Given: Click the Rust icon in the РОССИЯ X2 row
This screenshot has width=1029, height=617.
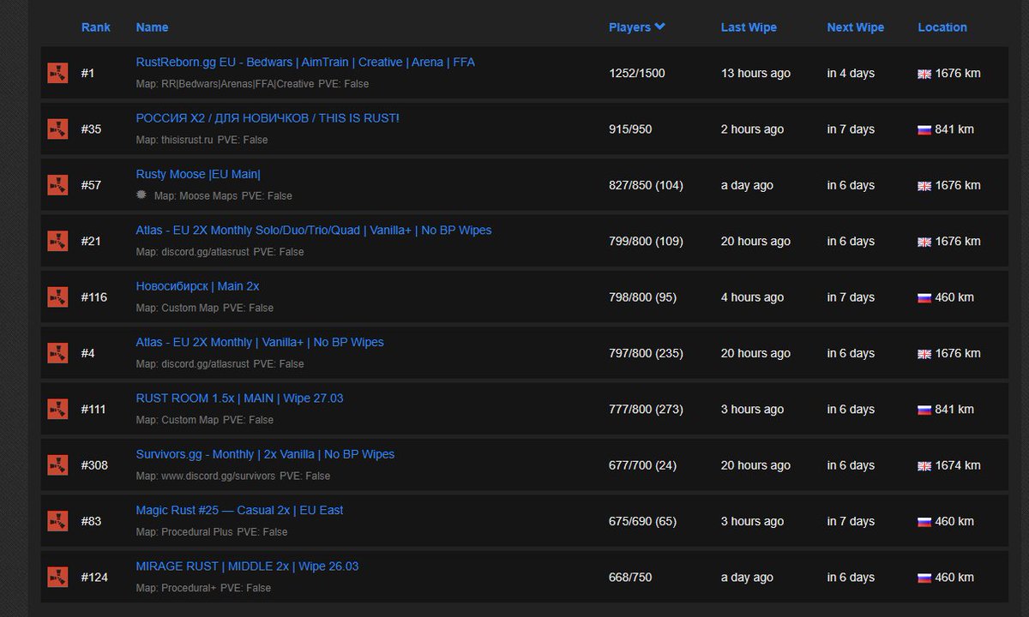Looking at the screenshot, I should pyautogui.click(x=57, y=129).
